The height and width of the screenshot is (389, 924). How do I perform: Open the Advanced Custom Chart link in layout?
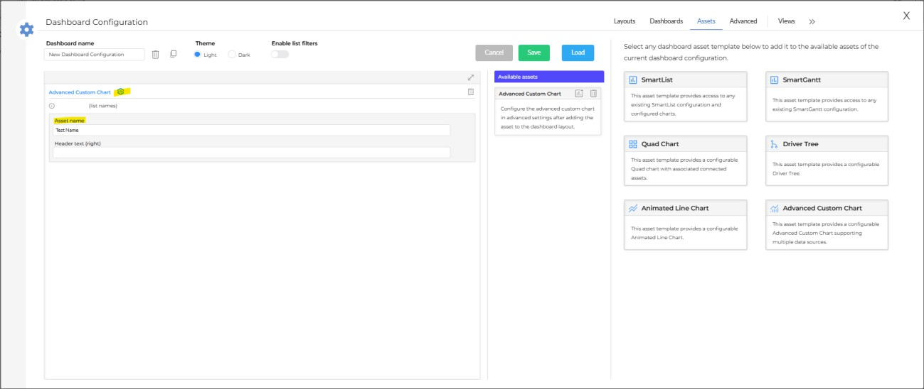(x=80, y=92)
